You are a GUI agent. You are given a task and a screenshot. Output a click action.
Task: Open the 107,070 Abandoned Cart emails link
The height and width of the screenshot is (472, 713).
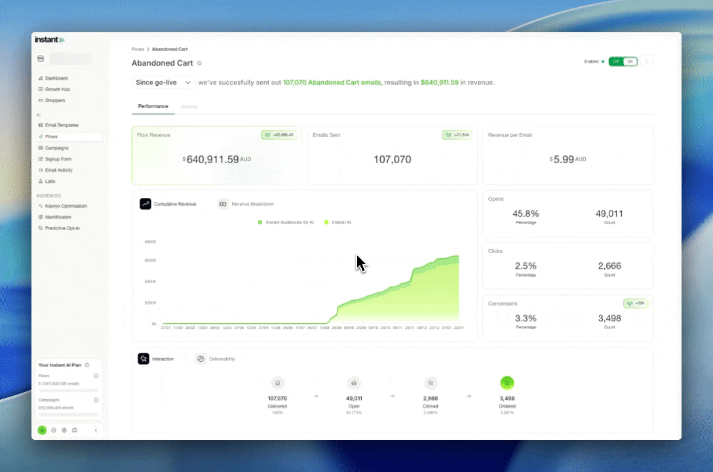(x=332, y=83)
